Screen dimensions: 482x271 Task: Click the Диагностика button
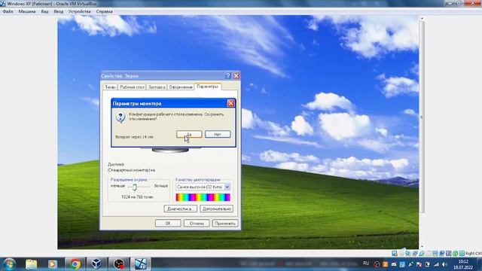[x=181, y=209]
